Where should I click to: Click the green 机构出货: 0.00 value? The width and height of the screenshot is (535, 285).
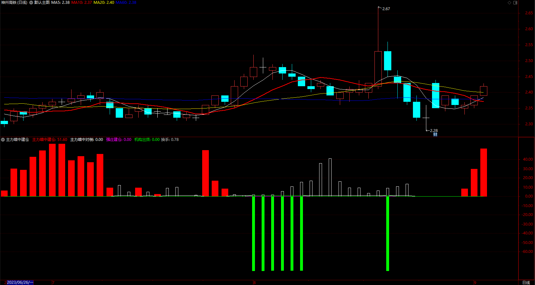147,140
